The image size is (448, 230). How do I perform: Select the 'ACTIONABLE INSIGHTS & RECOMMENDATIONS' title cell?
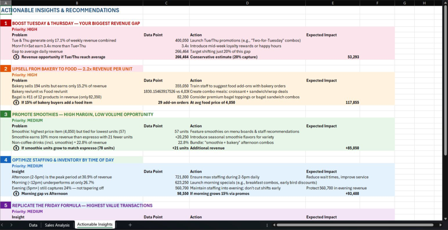coord(60,10)
